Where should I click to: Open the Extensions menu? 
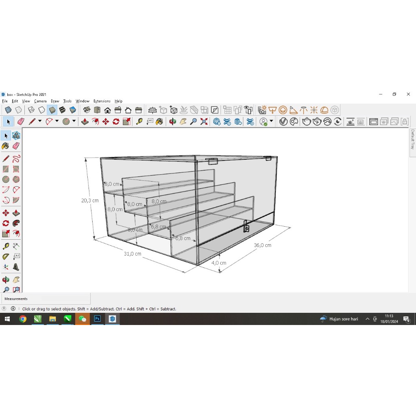[x=102, y=101]
